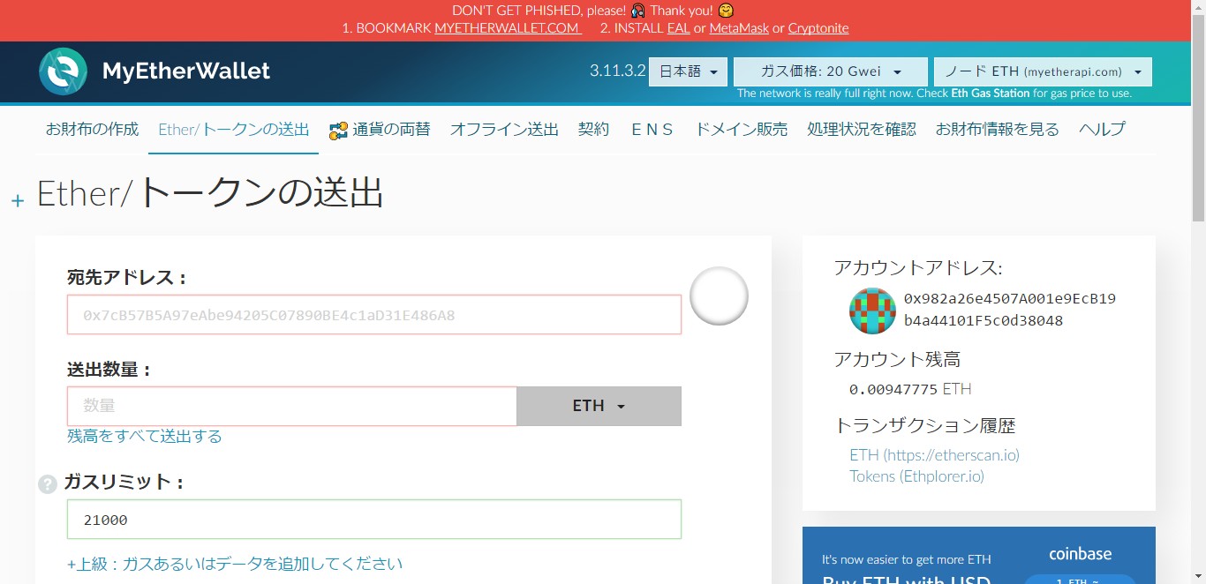Open the MetaMask link in banner

[739, 28]
